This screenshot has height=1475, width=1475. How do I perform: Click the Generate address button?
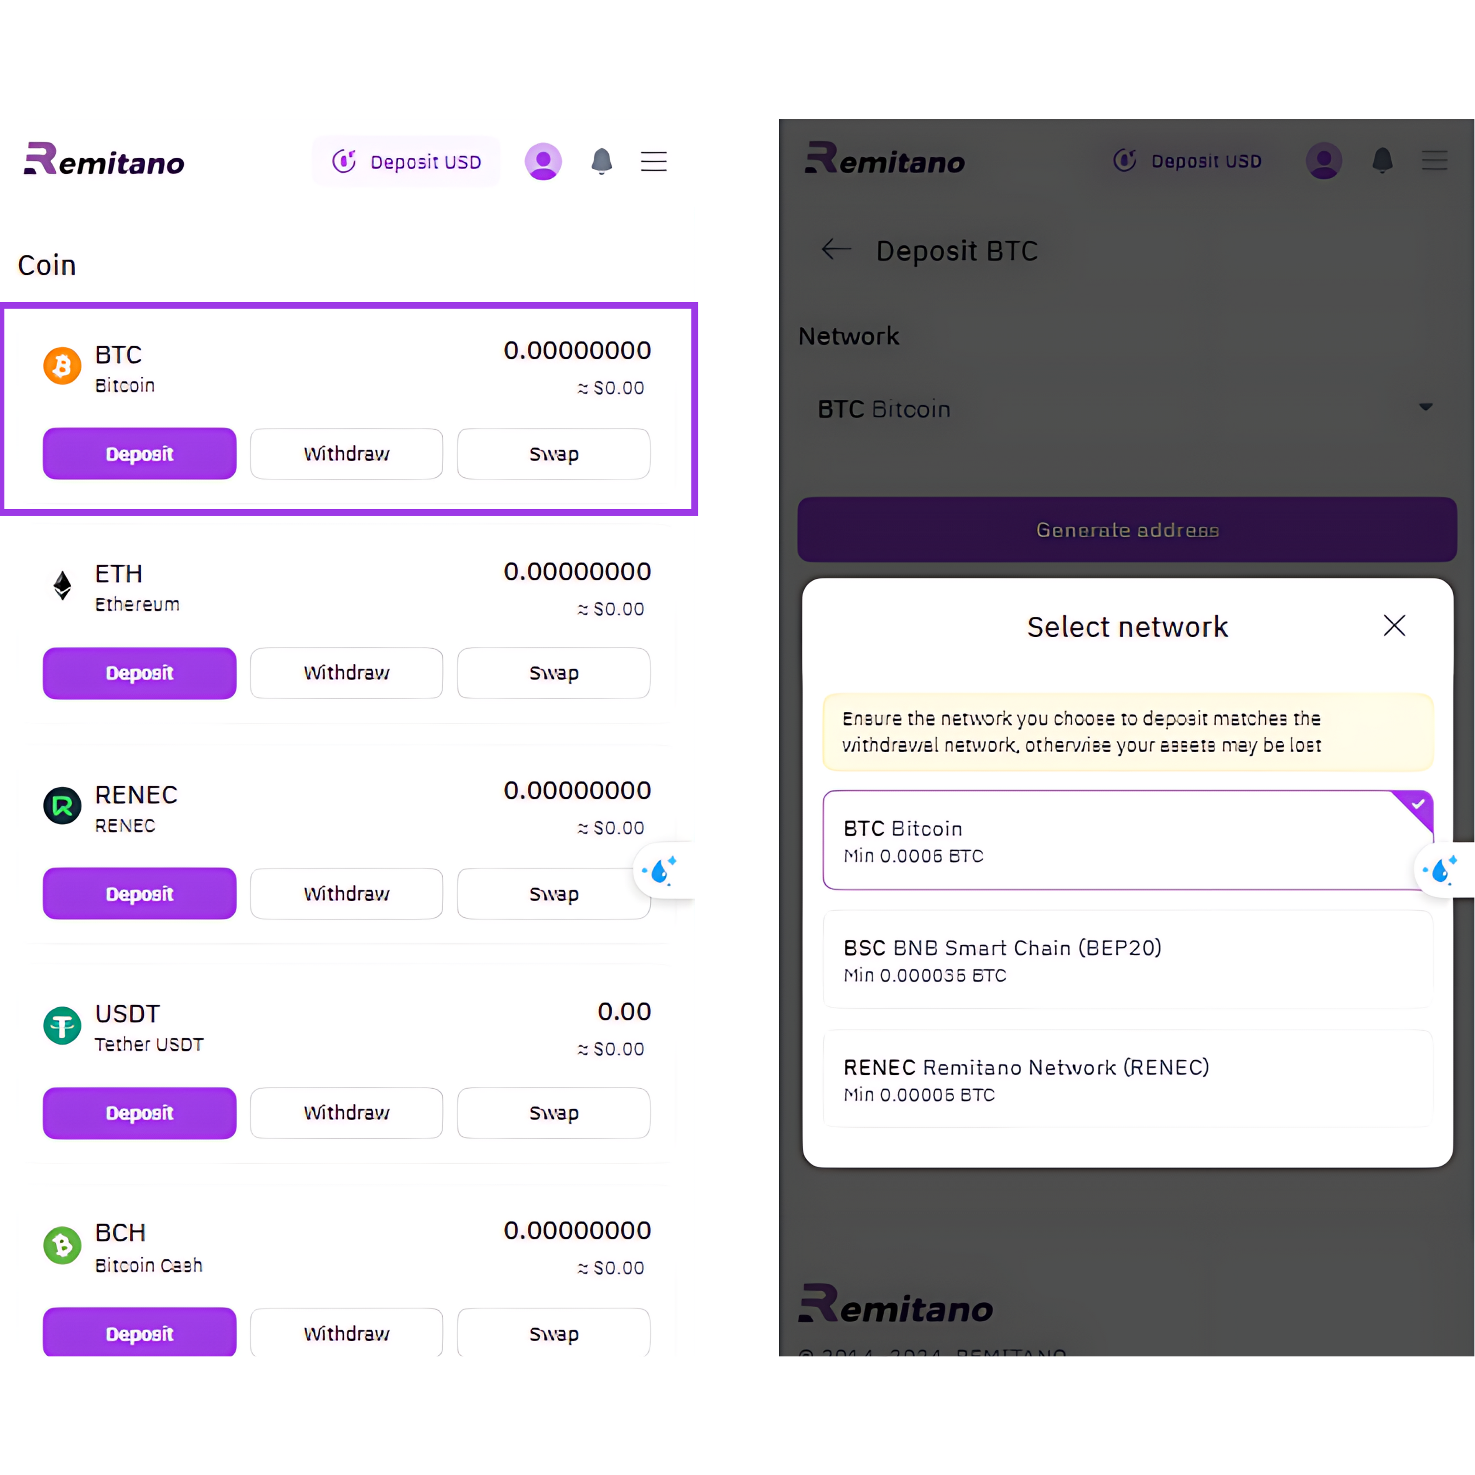(x=1127, y=530)
